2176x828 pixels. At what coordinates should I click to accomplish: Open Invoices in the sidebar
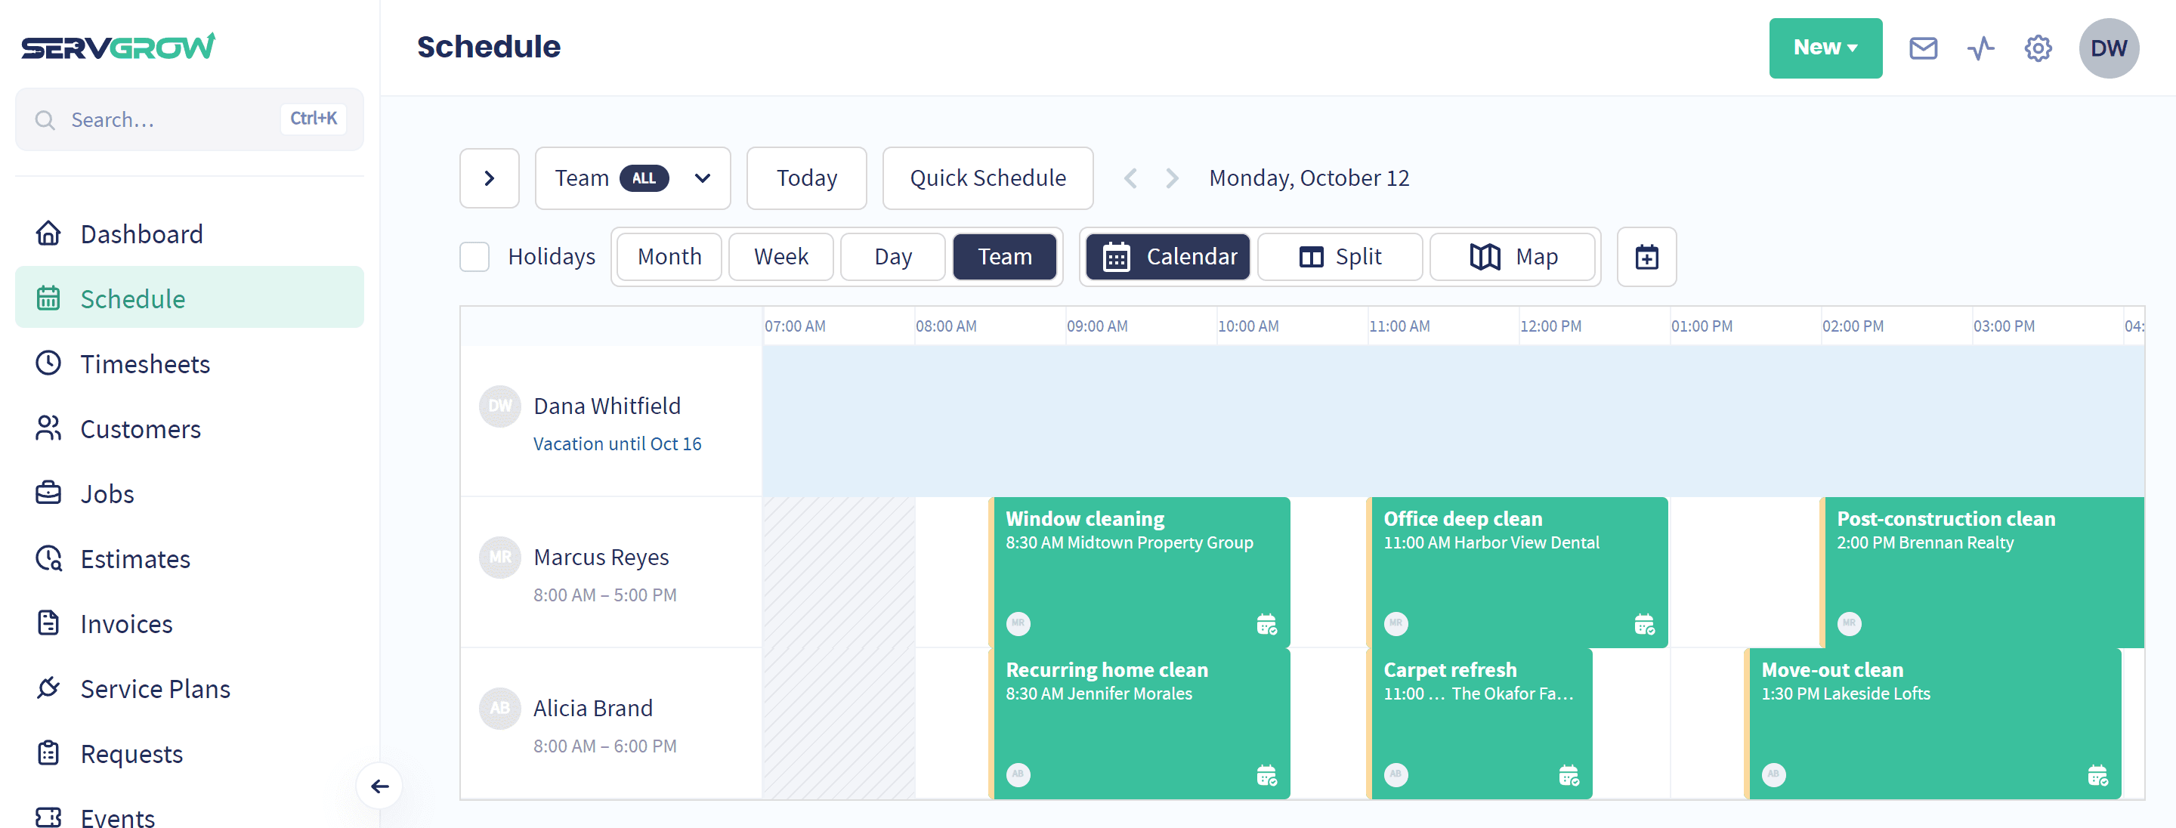click(189, 623)
